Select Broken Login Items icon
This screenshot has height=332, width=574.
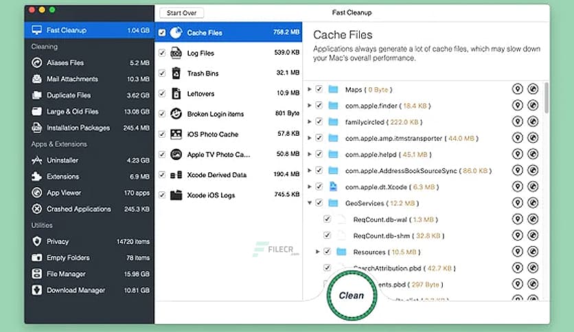[x=176, y=114]
